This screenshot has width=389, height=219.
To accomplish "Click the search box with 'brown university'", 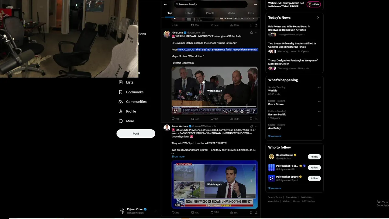I will 211,4.
